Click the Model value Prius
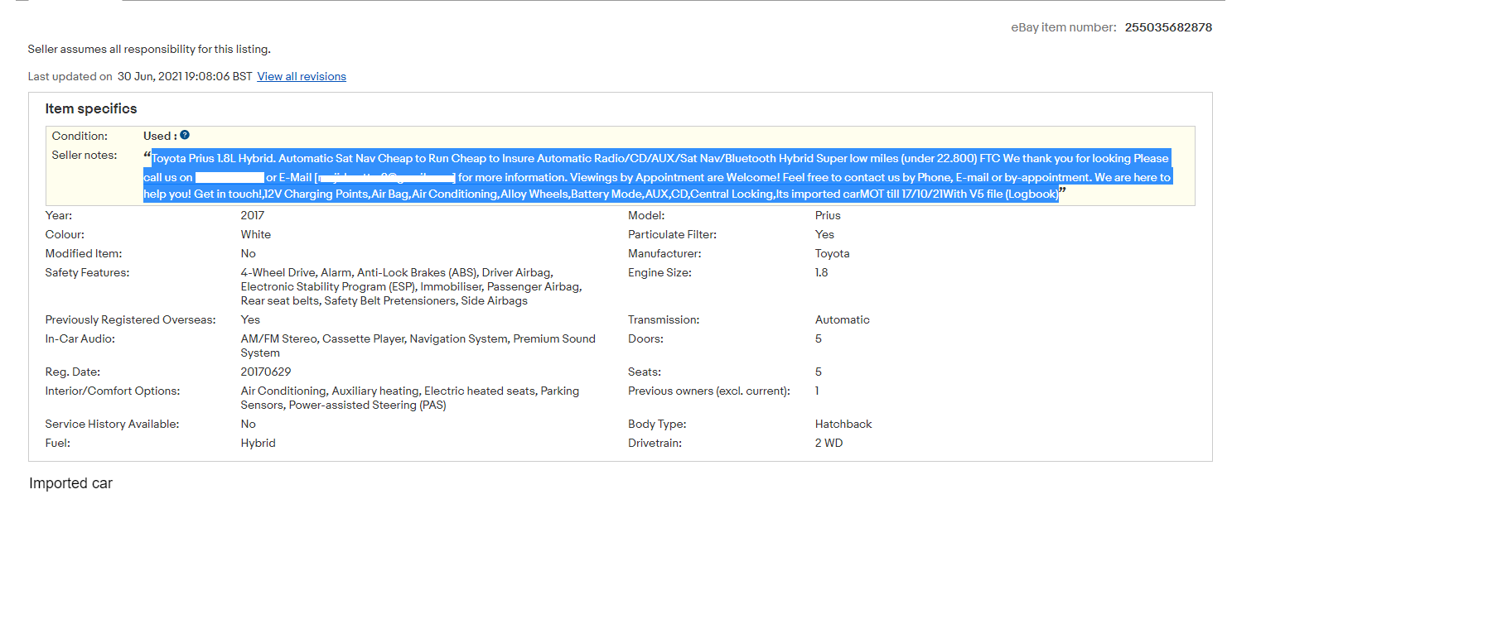 828,215
